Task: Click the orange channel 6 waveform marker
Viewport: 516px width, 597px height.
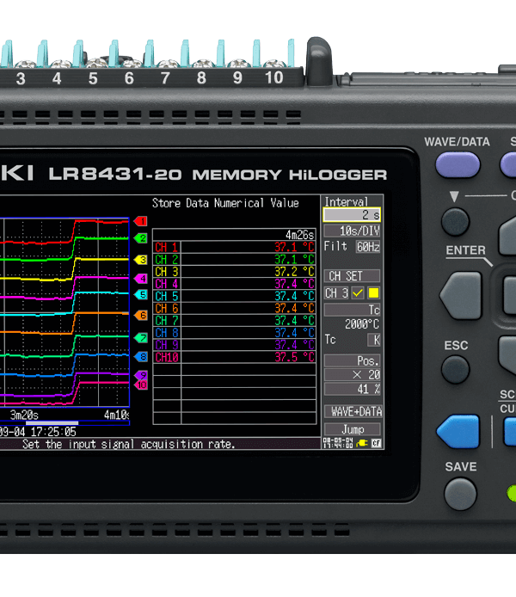Action: point(141,315)
